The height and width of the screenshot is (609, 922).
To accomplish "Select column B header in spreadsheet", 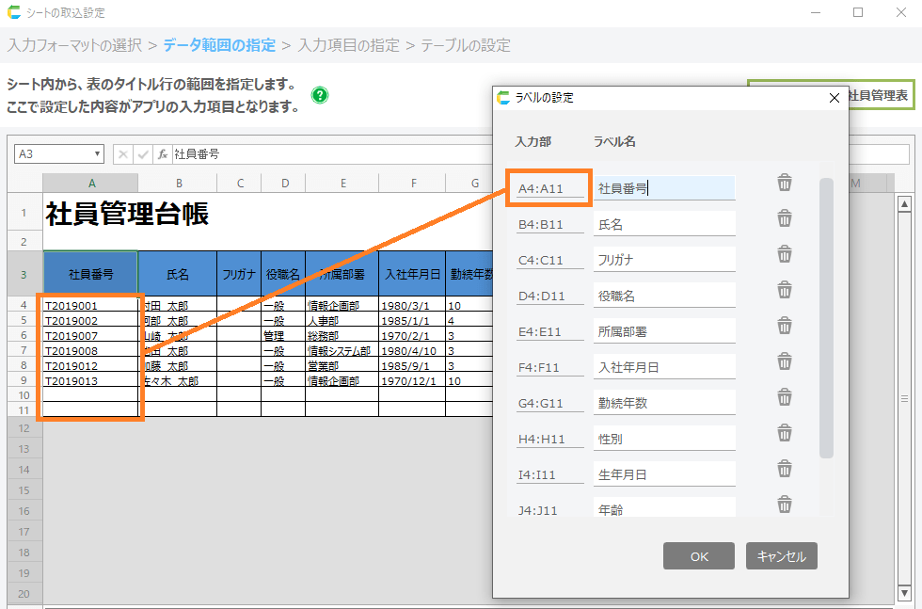I will click(178, 183).
